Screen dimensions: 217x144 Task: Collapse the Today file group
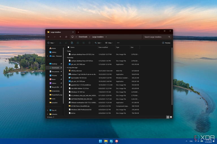click(66, 51)
